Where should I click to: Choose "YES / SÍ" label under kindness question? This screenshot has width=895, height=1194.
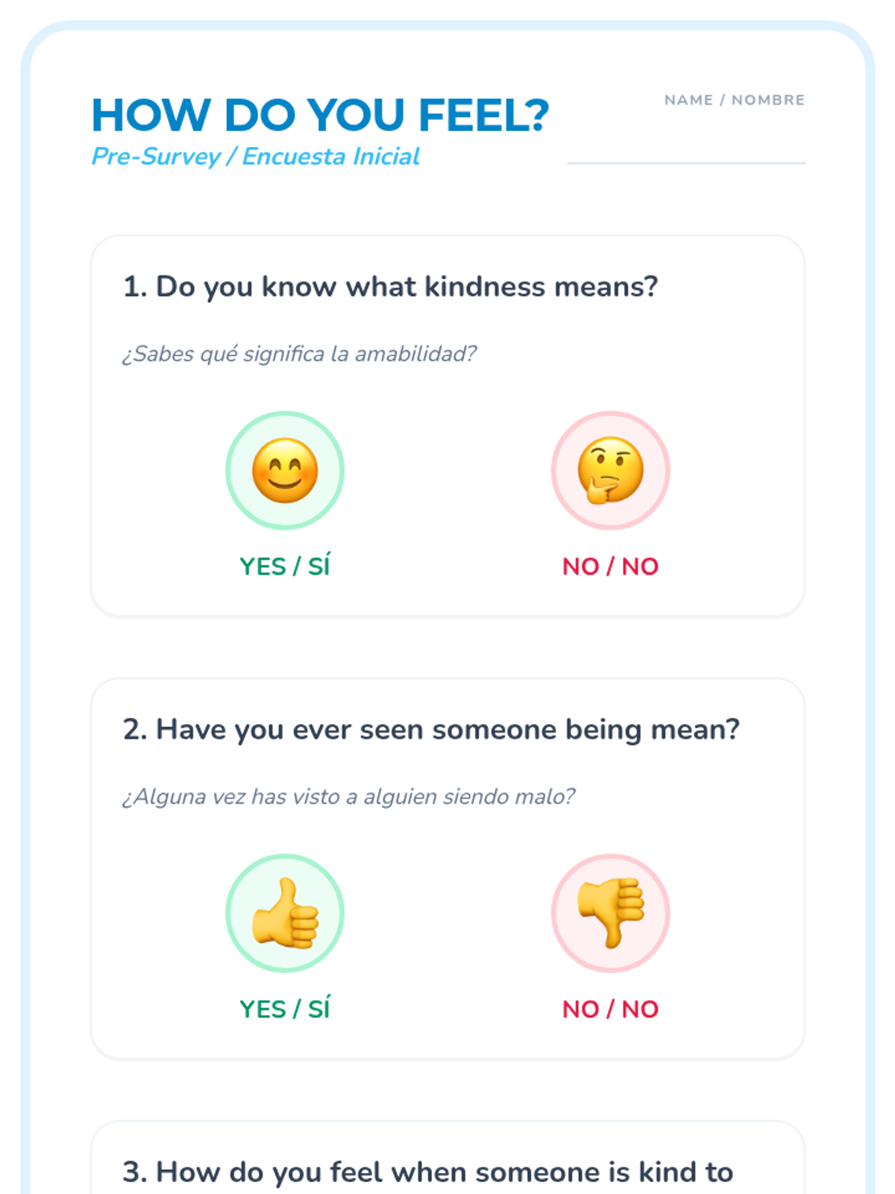(285, 566)
